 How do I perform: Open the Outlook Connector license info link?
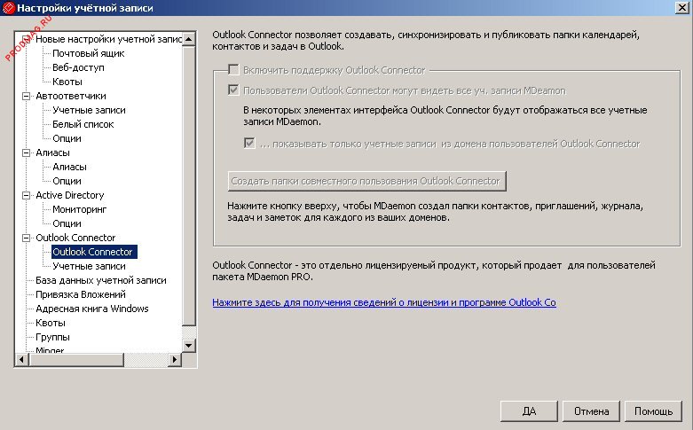click(x=383, y=302)
